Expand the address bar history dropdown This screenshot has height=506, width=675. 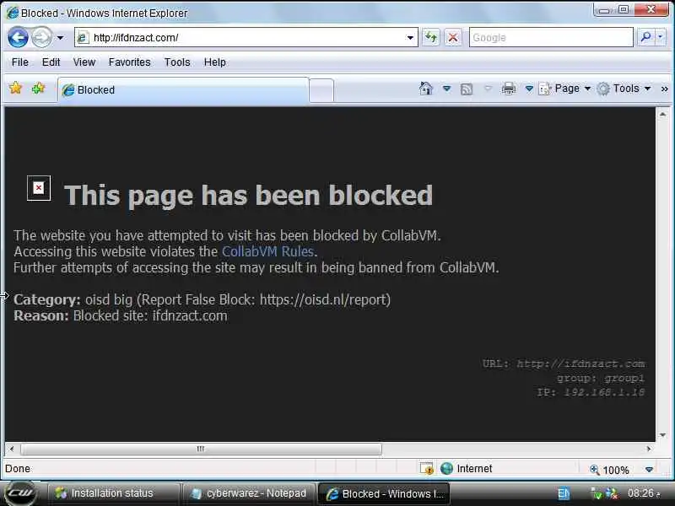410,38
